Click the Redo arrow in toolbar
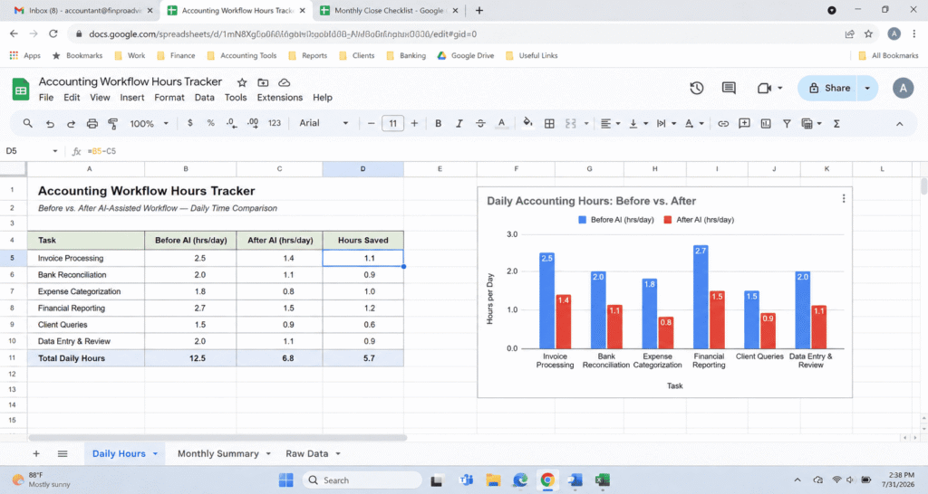This screenshot has height=494, width=928. [71, 123]
